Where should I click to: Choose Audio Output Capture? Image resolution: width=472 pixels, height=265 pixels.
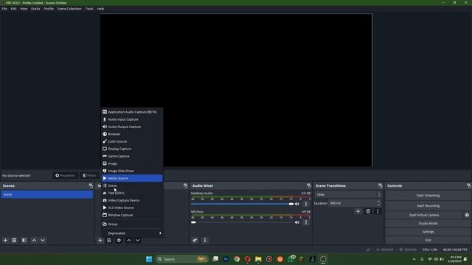coord(133,127)
